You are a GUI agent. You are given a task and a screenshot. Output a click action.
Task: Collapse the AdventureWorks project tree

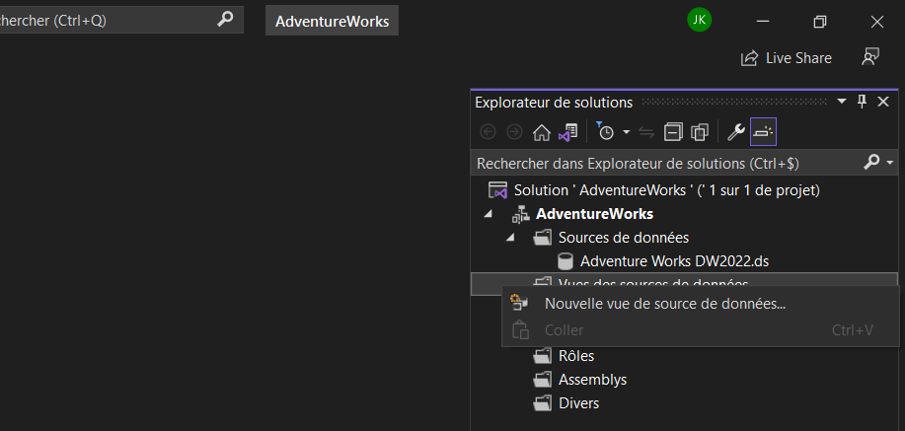click(x=489, y=213)
